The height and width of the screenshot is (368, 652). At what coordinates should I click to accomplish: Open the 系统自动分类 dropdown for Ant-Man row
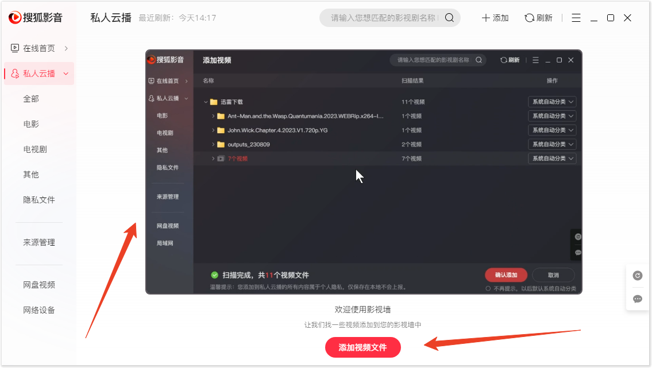pos(552,116)
